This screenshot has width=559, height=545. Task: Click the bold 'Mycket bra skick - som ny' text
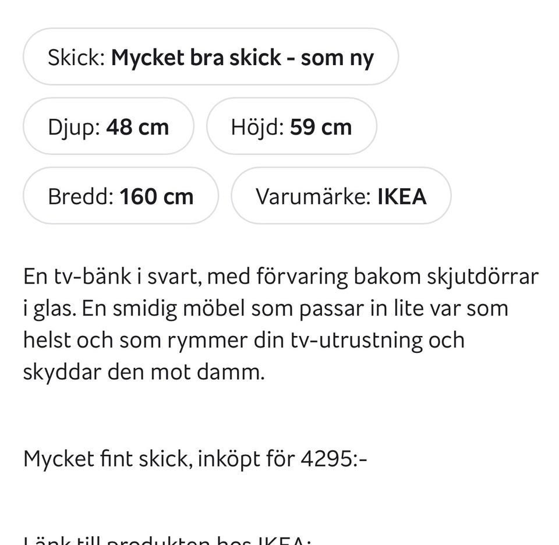[242, 58]
